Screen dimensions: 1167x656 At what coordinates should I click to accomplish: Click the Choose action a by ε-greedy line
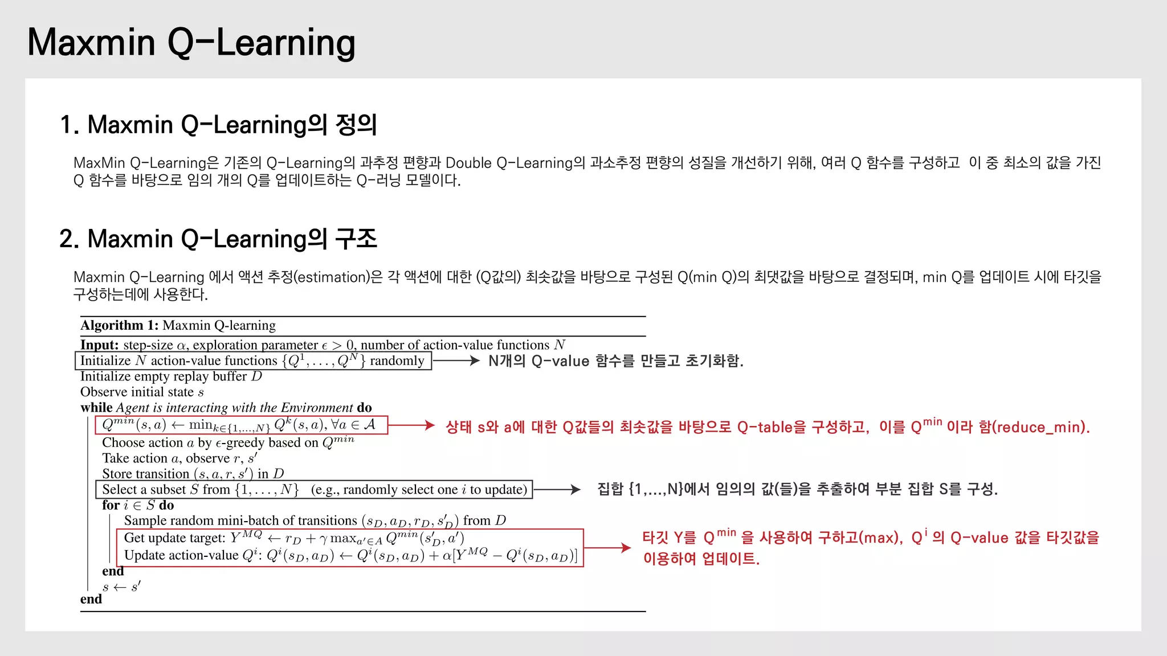coord(228,442)
